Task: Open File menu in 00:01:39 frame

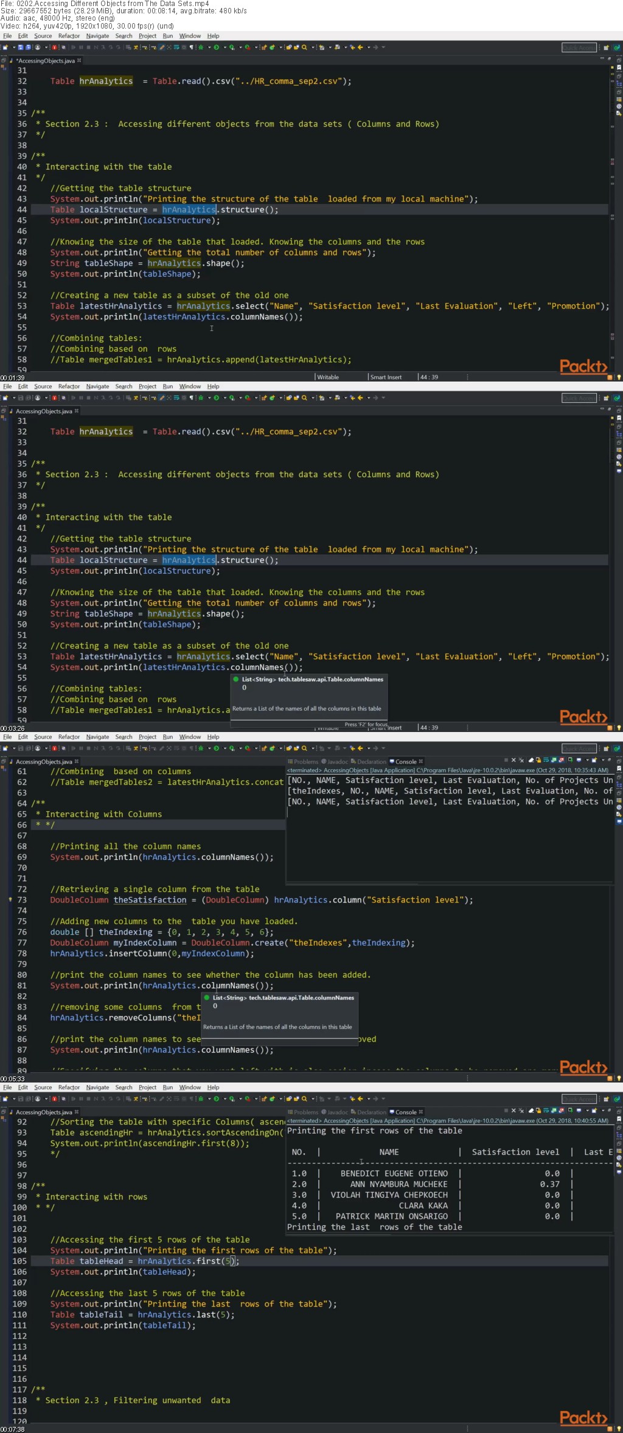Action: [x=7, y=36]
